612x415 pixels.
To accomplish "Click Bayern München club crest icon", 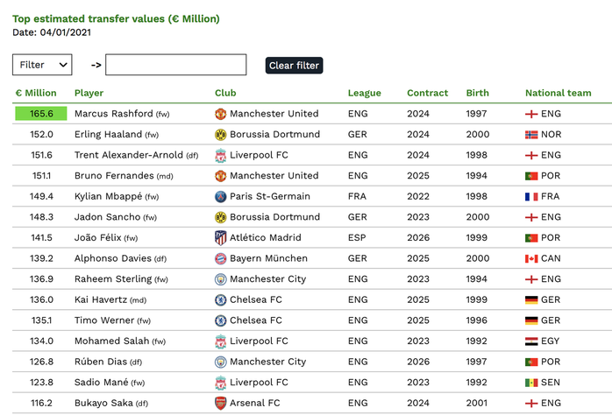I will tap(221, 258).
